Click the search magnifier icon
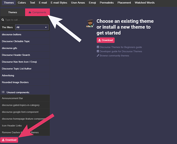Image resolution: width=177 pixels, height=144 pixels. [x=3, y=20]
